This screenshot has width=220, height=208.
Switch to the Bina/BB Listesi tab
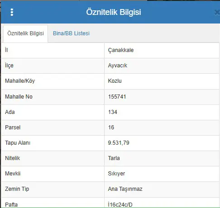pos(71,33)
